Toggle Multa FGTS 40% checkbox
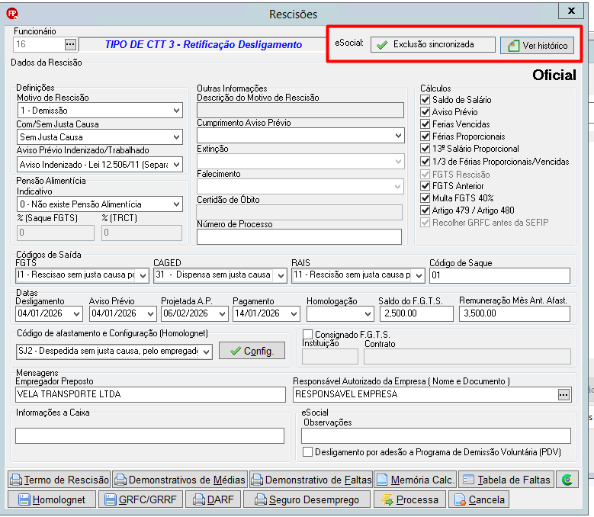Image resolution: width=594 pixels, height=517 pixels. [x=425, y=198]
